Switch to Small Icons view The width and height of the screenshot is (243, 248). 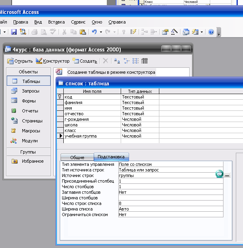(x=126, y=61)
